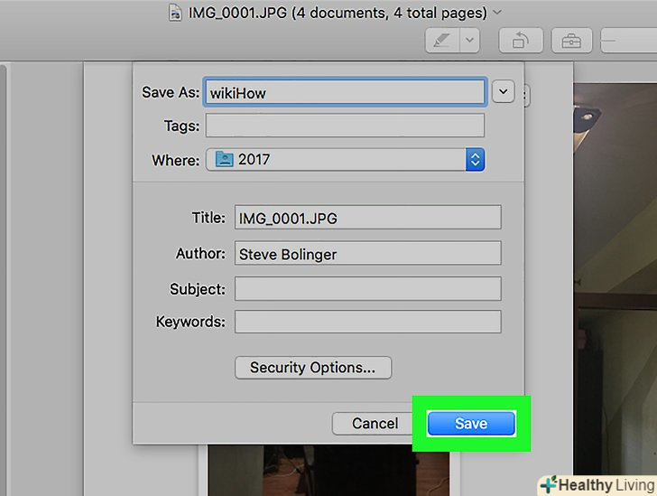The width and height of the screenshot is (657, 496).
Task: Cancel the save dialog
Action: click(375, 424)
